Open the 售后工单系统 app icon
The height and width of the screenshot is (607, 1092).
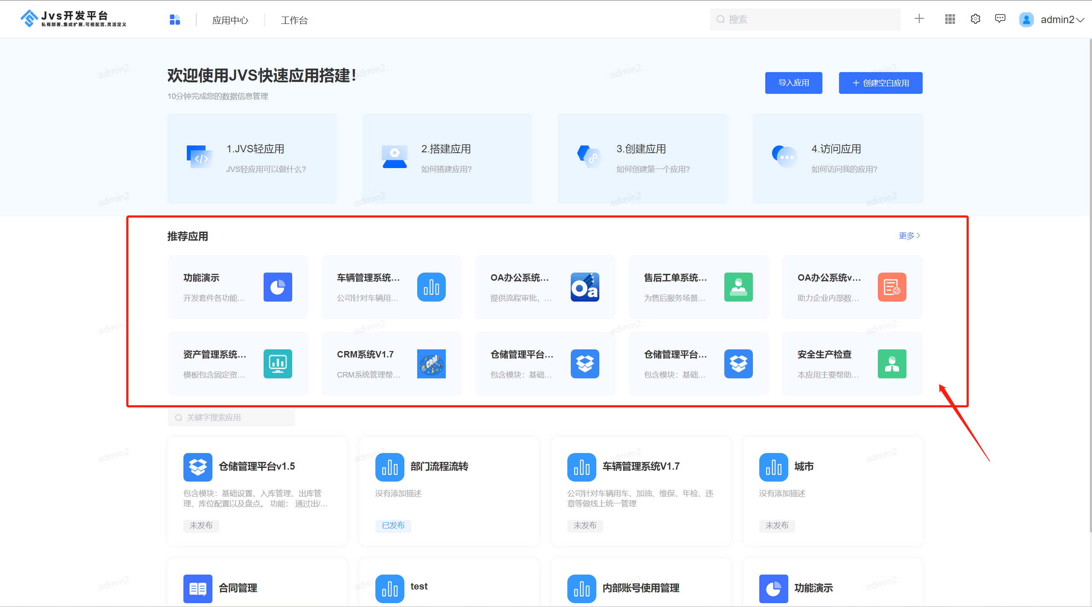coord(738,287)
